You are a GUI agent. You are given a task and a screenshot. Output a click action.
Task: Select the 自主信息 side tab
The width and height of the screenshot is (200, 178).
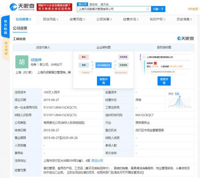[x=6, y=48]
